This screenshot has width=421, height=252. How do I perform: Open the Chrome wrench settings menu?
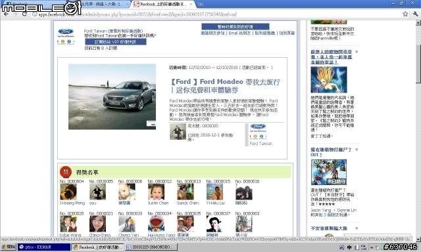pyautogui.click(x=416, y=14)
